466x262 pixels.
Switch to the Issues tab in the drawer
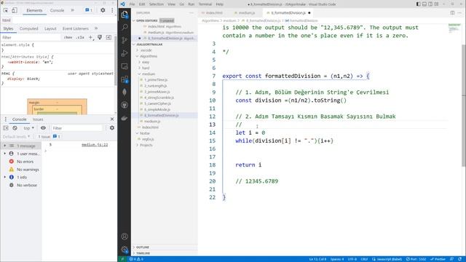point(38,119)
